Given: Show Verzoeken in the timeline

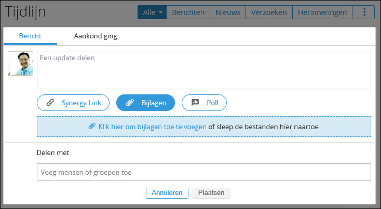Looking at the screenshot, I should [269, 12].
